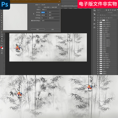Click the smart object filter icon
This screenshot has height=118, width=118.
click(115, 10)
